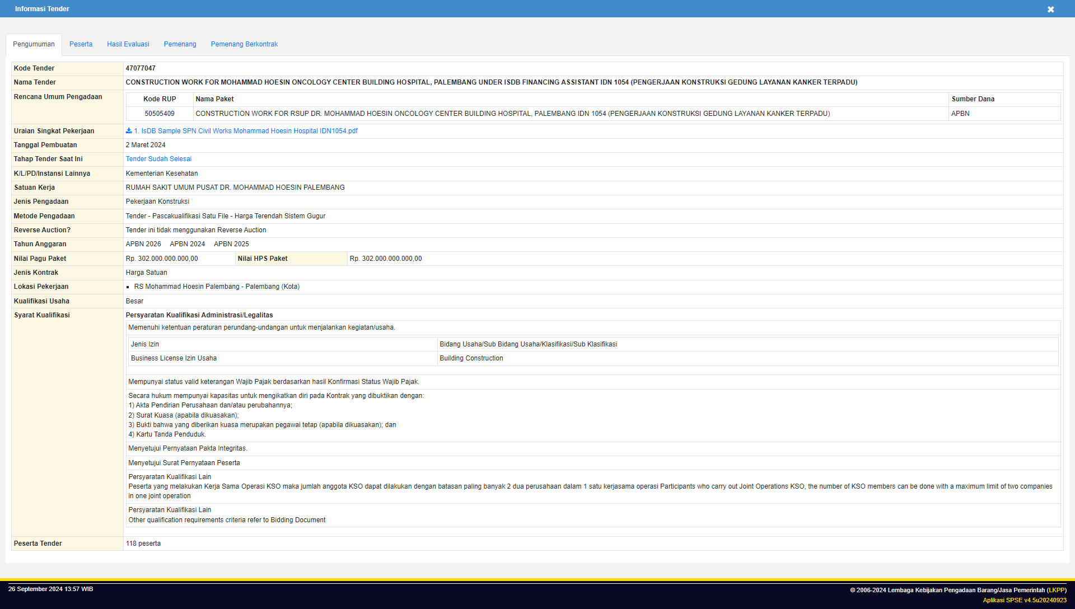Screen dimensions: 1075x609
Task: Click the Kode RUP value 50505409
Action: point(160,114)
